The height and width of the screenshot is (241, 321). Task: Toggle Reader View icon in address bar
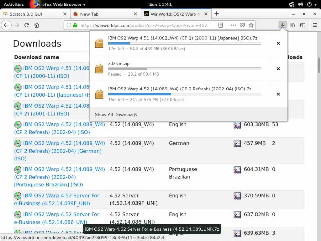pyautogui.click(x=220, y=25)
